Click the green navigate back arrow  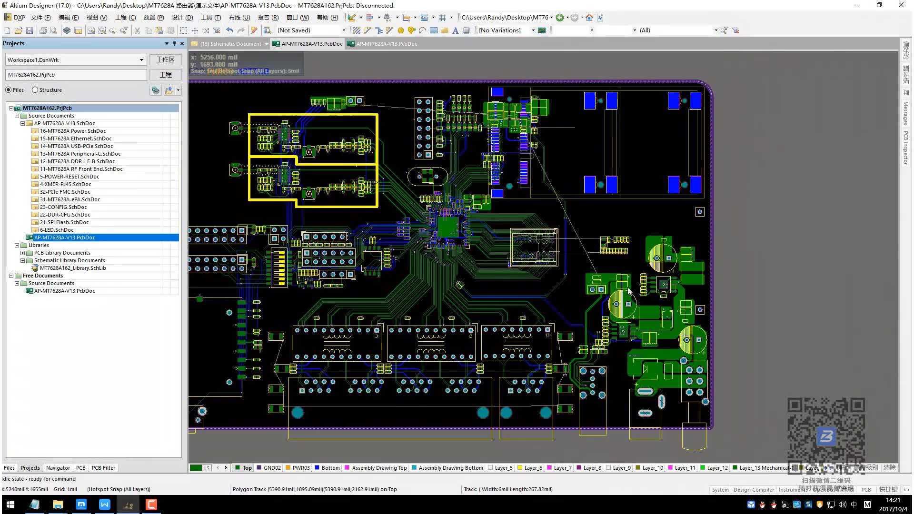560,18
